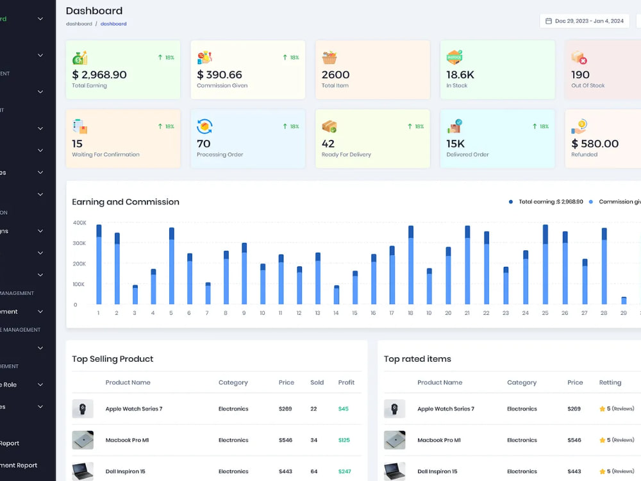Click the Commission Given card icon
Screen dimensions: 641x481
204,58
